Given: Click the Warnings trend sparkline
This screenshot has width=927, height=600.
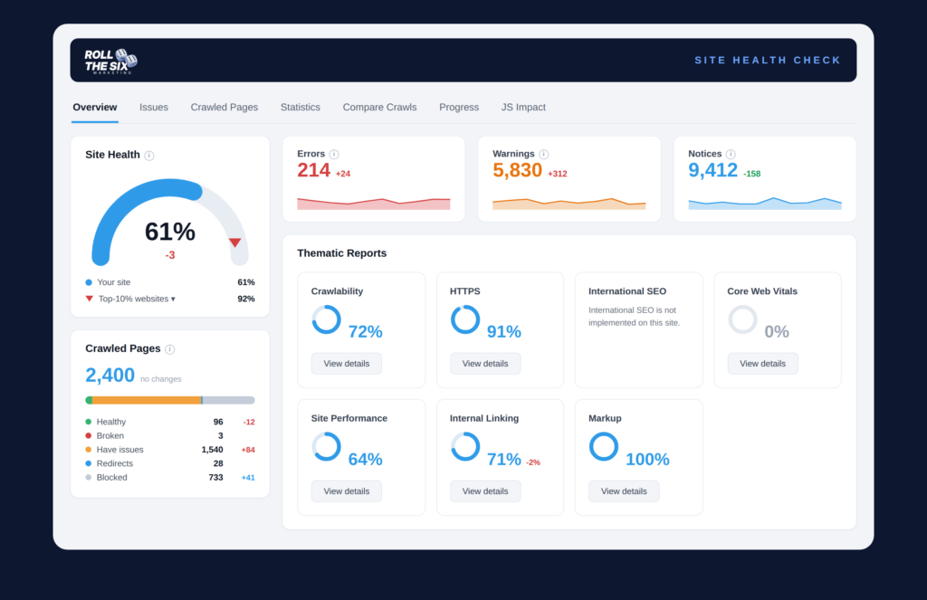Looking at the screenshot, I should (x=569, y=204).
